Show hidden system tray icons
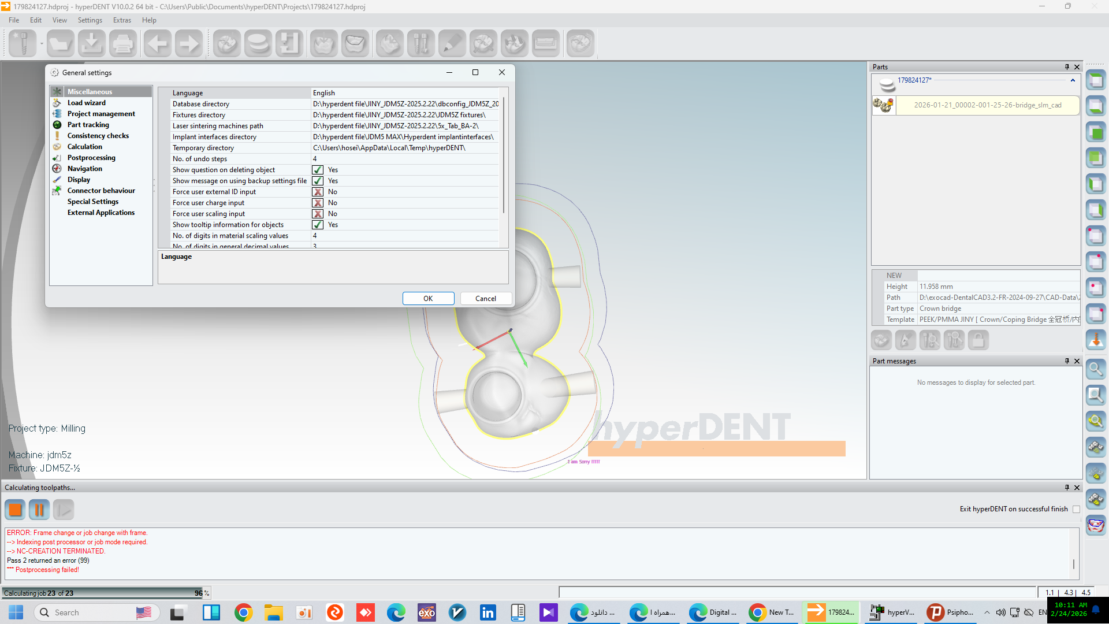The width and height of the screenshot is (1109, 624). pos(987,612)
